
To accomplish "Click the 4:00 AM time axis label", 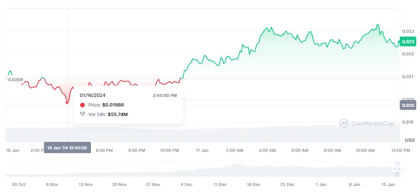I will click(x=267, y=150).
